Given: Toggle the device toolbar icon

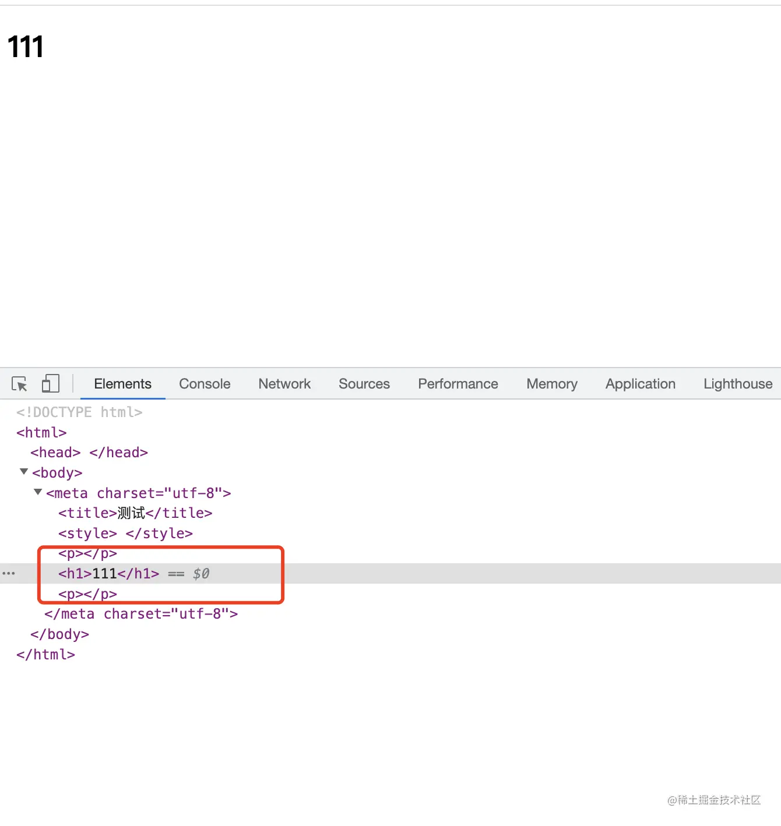Looking at the screenshot, I should coord(51,383).
